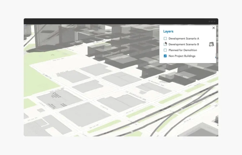
Task: Click the zoom-to-layer icon beside Scenario B
Action: (212, 44)
